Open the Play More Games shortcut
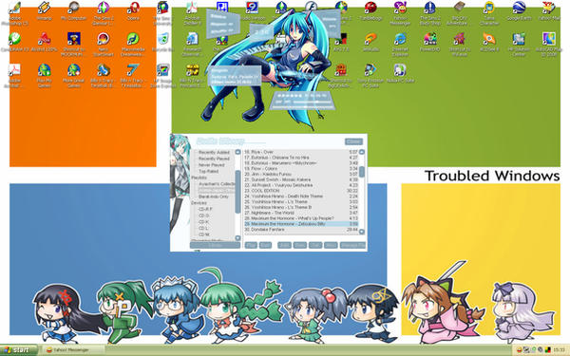 coord(45,76)
